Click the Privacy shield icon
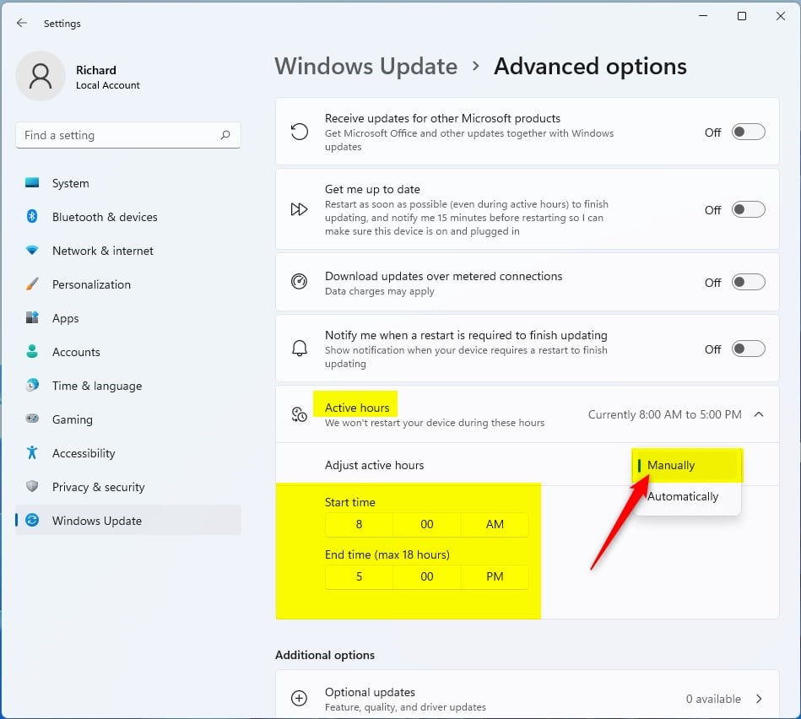Screen dimensions: 801x719 click(x=32, y=486)
